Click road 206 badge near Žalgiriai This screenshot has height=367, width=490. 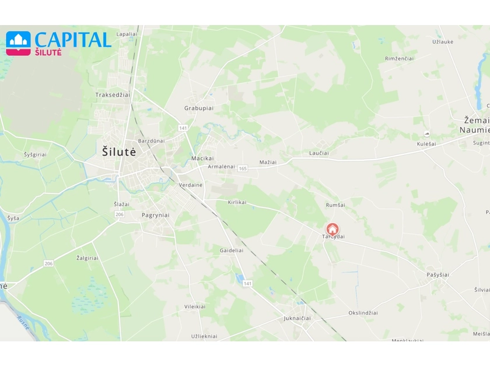(48, 263)
